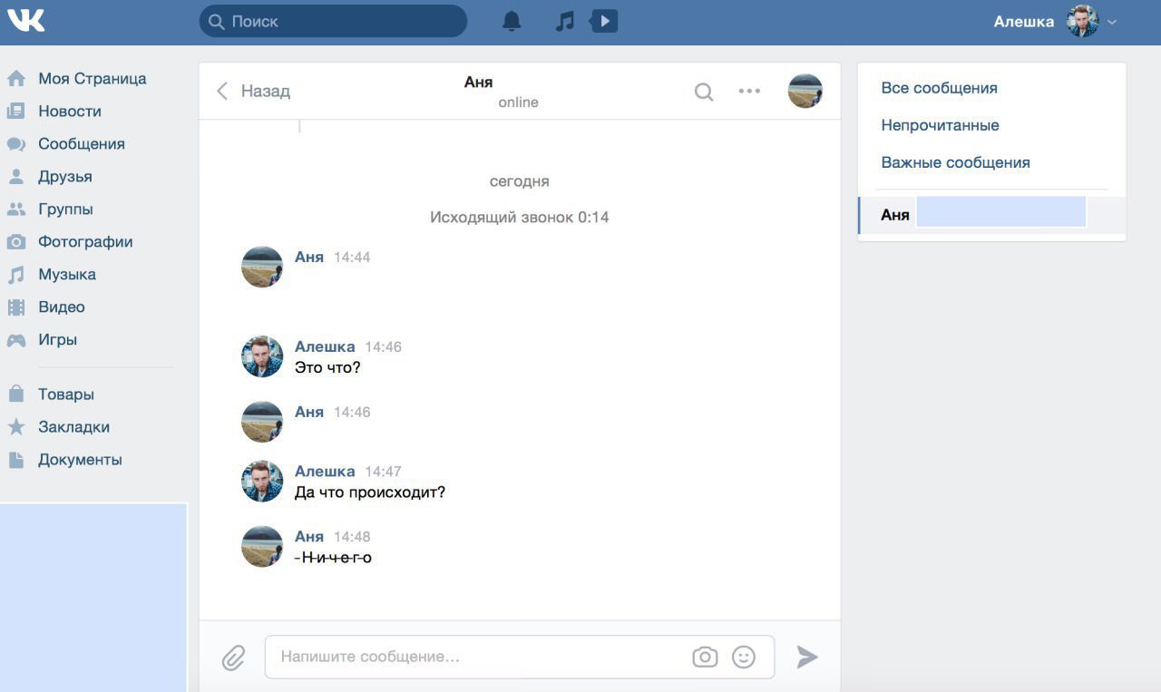The width and height of the screenshot is (1161, 692).
Task: Click the magnifier icon in Поиск field
Action: 216,21
